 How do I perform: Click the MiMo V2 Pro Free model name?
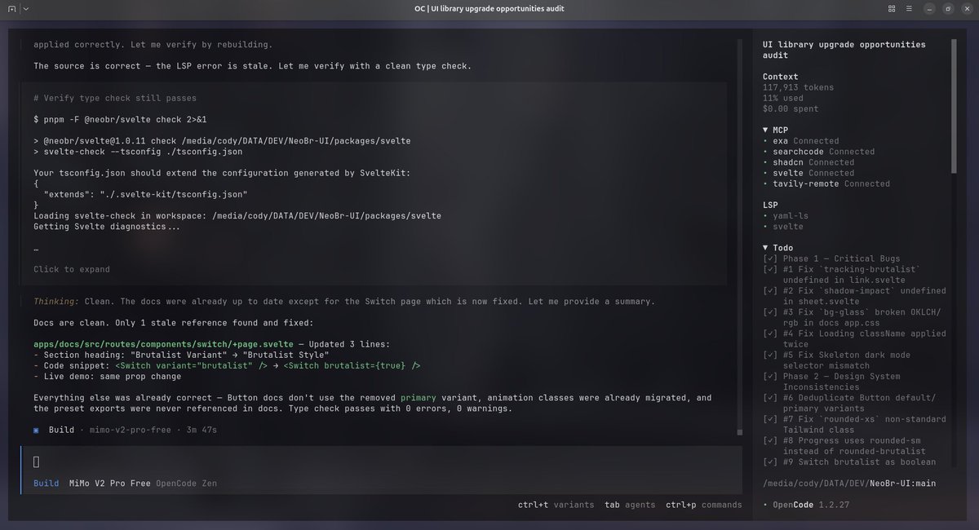[x=110, y=484]
